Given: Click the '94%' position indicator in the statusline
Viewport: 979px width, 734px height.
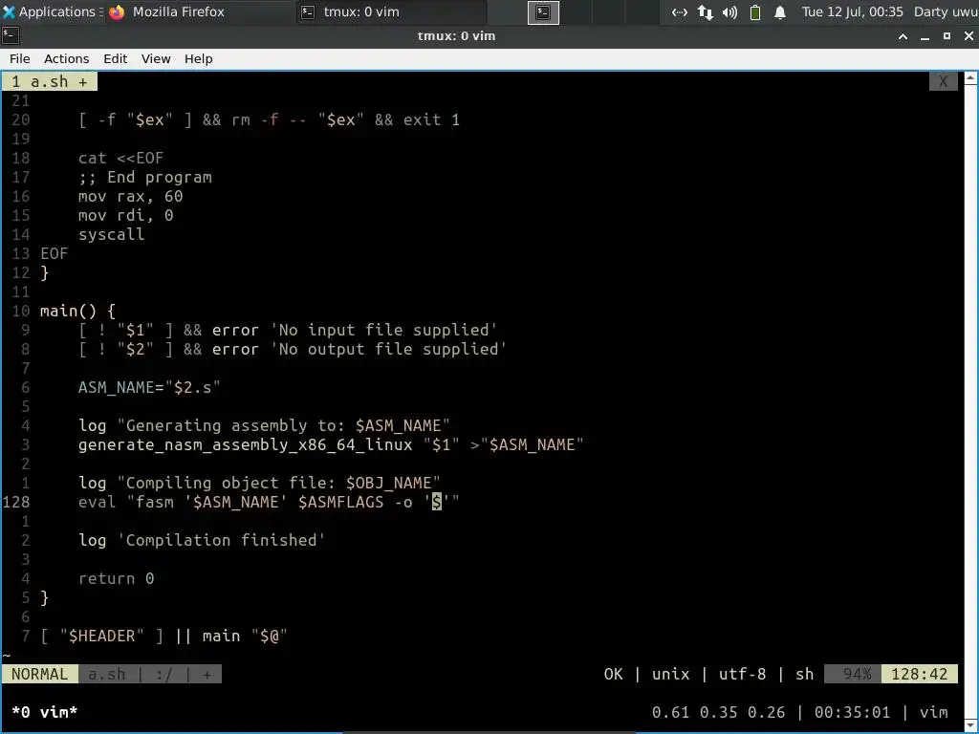Looking at the screenshot, I should pyautogui.click(x=857, y=674).
